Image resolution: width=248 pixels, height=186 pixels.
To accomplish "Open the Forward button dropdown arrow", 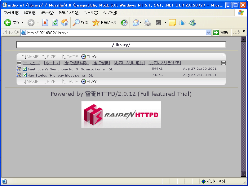I will (x=38, y=23).
